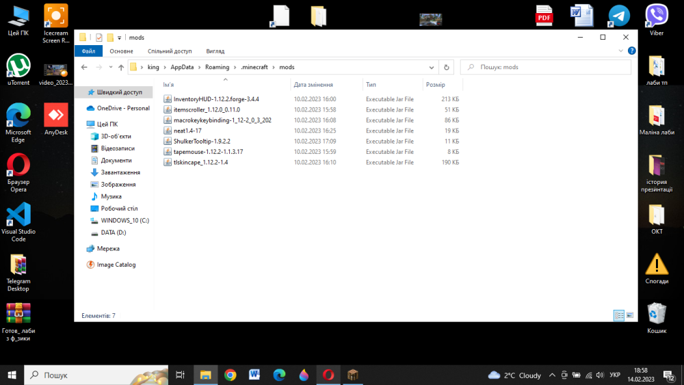Open the Word document on desktop
The height and width of the screenshot is (385, 684).
[x=581, y=16]
